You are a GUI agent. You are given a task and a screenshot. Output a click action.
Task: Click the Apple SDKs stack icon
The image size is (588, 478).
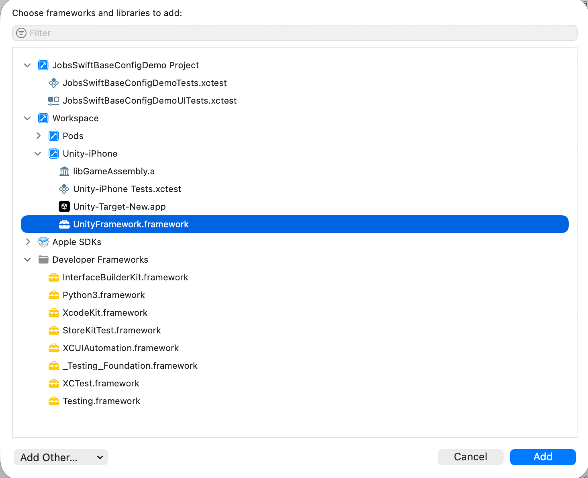pyautogui.click(x=43, y=242)
